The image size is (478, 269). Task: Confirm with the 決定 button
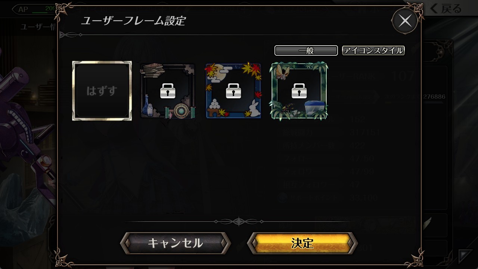(302, 243)
